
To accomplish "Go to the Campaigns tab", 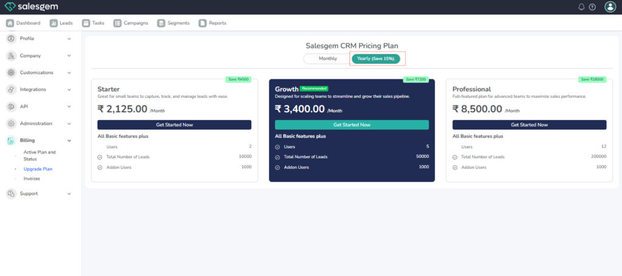I will 131,23.
